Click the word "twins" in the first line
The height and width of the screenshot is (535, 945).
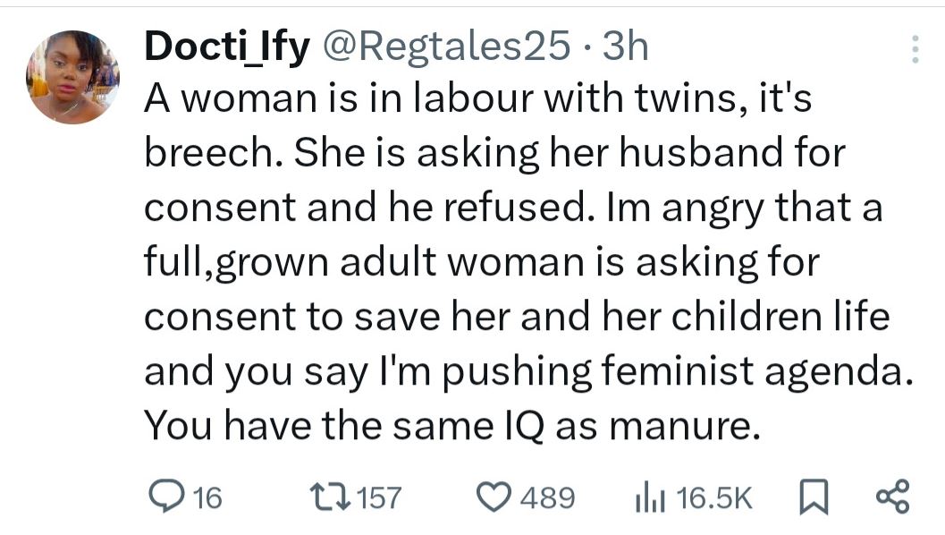click(x=680, y=98)
